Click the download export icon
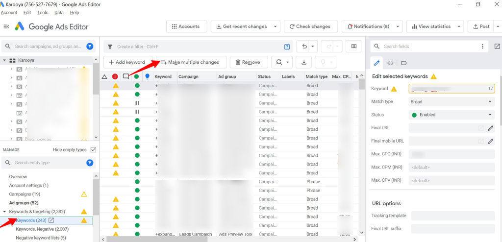 (x=304, y=62)
